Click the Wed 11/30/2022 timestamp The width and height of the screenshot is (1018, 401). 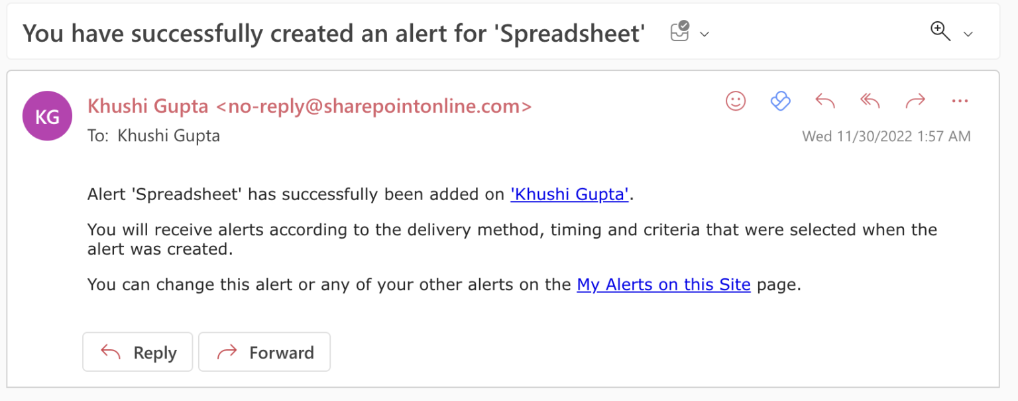pos(886,137)
